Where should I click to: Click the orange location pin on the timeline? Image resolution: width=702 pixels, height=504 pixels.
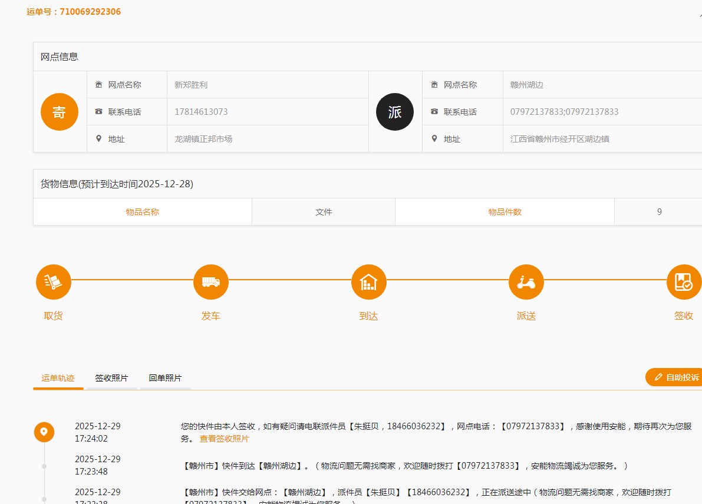point(44,432)
